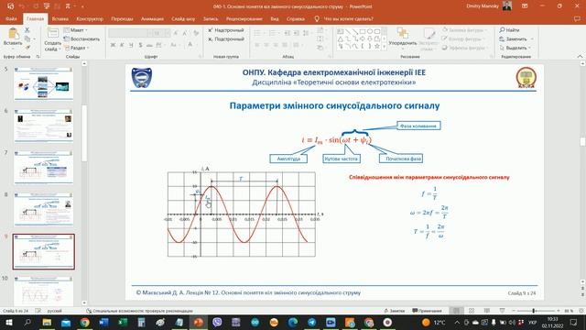Open the Файл (File) menu
The width and height of the screenshot is (586, 330).
coord(11,18)
